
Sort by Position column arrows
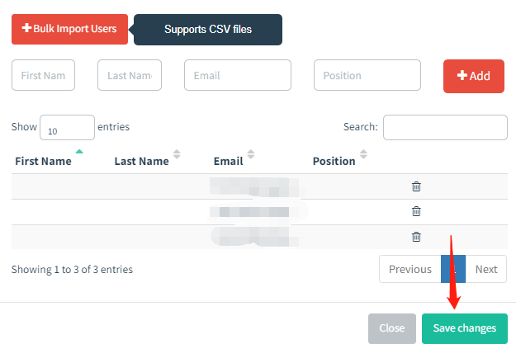pos(363,154)
